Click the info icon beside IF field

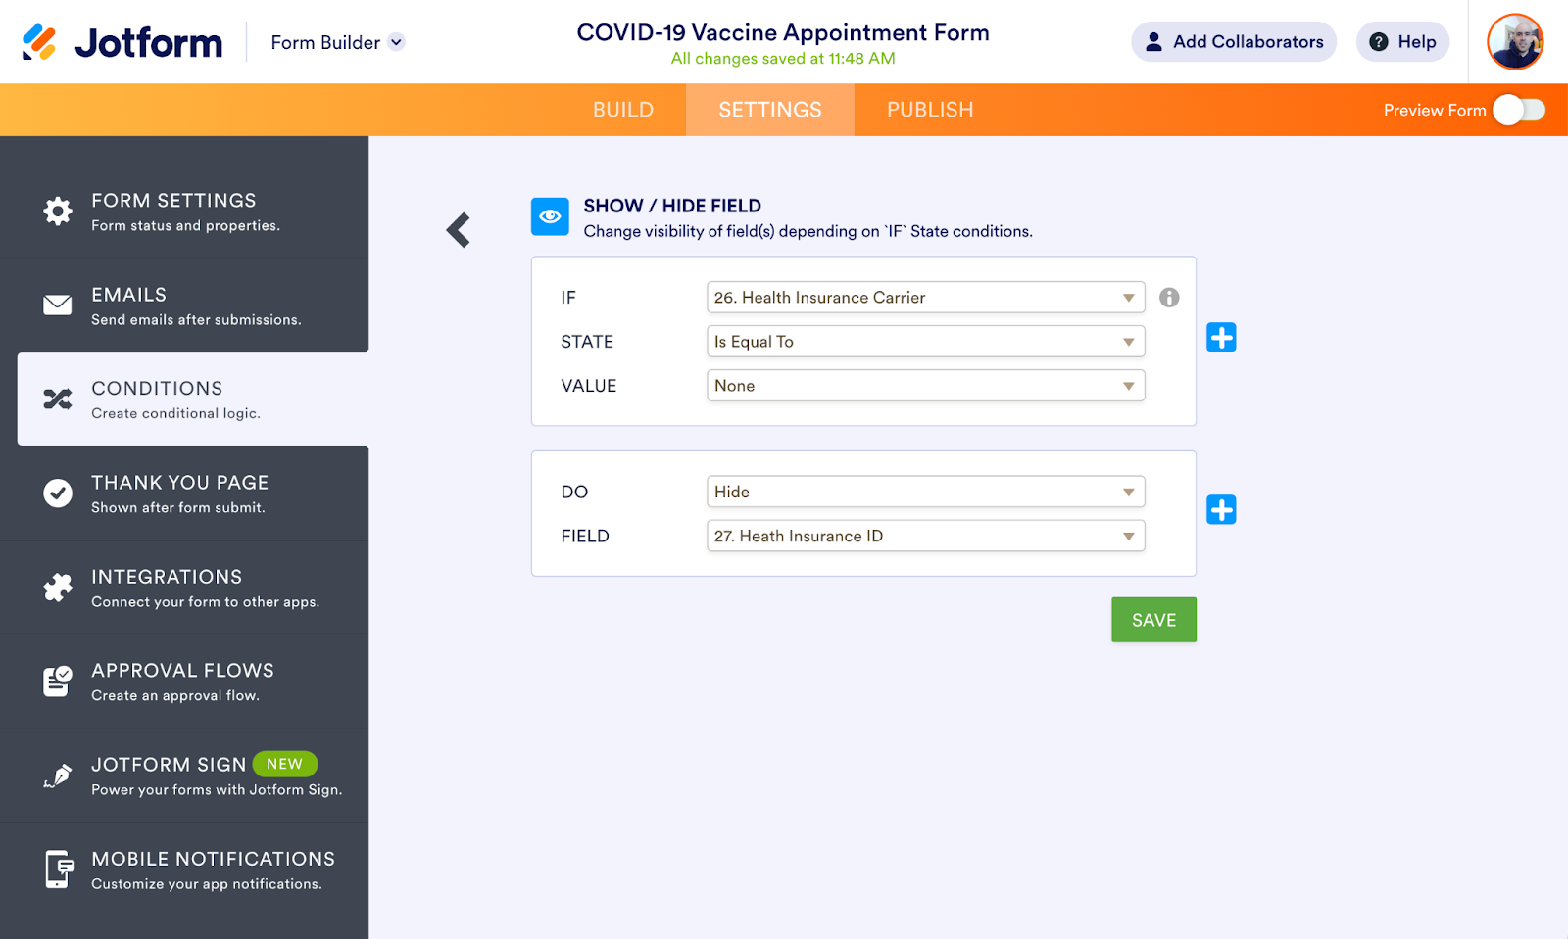(x=1169, y=298)
